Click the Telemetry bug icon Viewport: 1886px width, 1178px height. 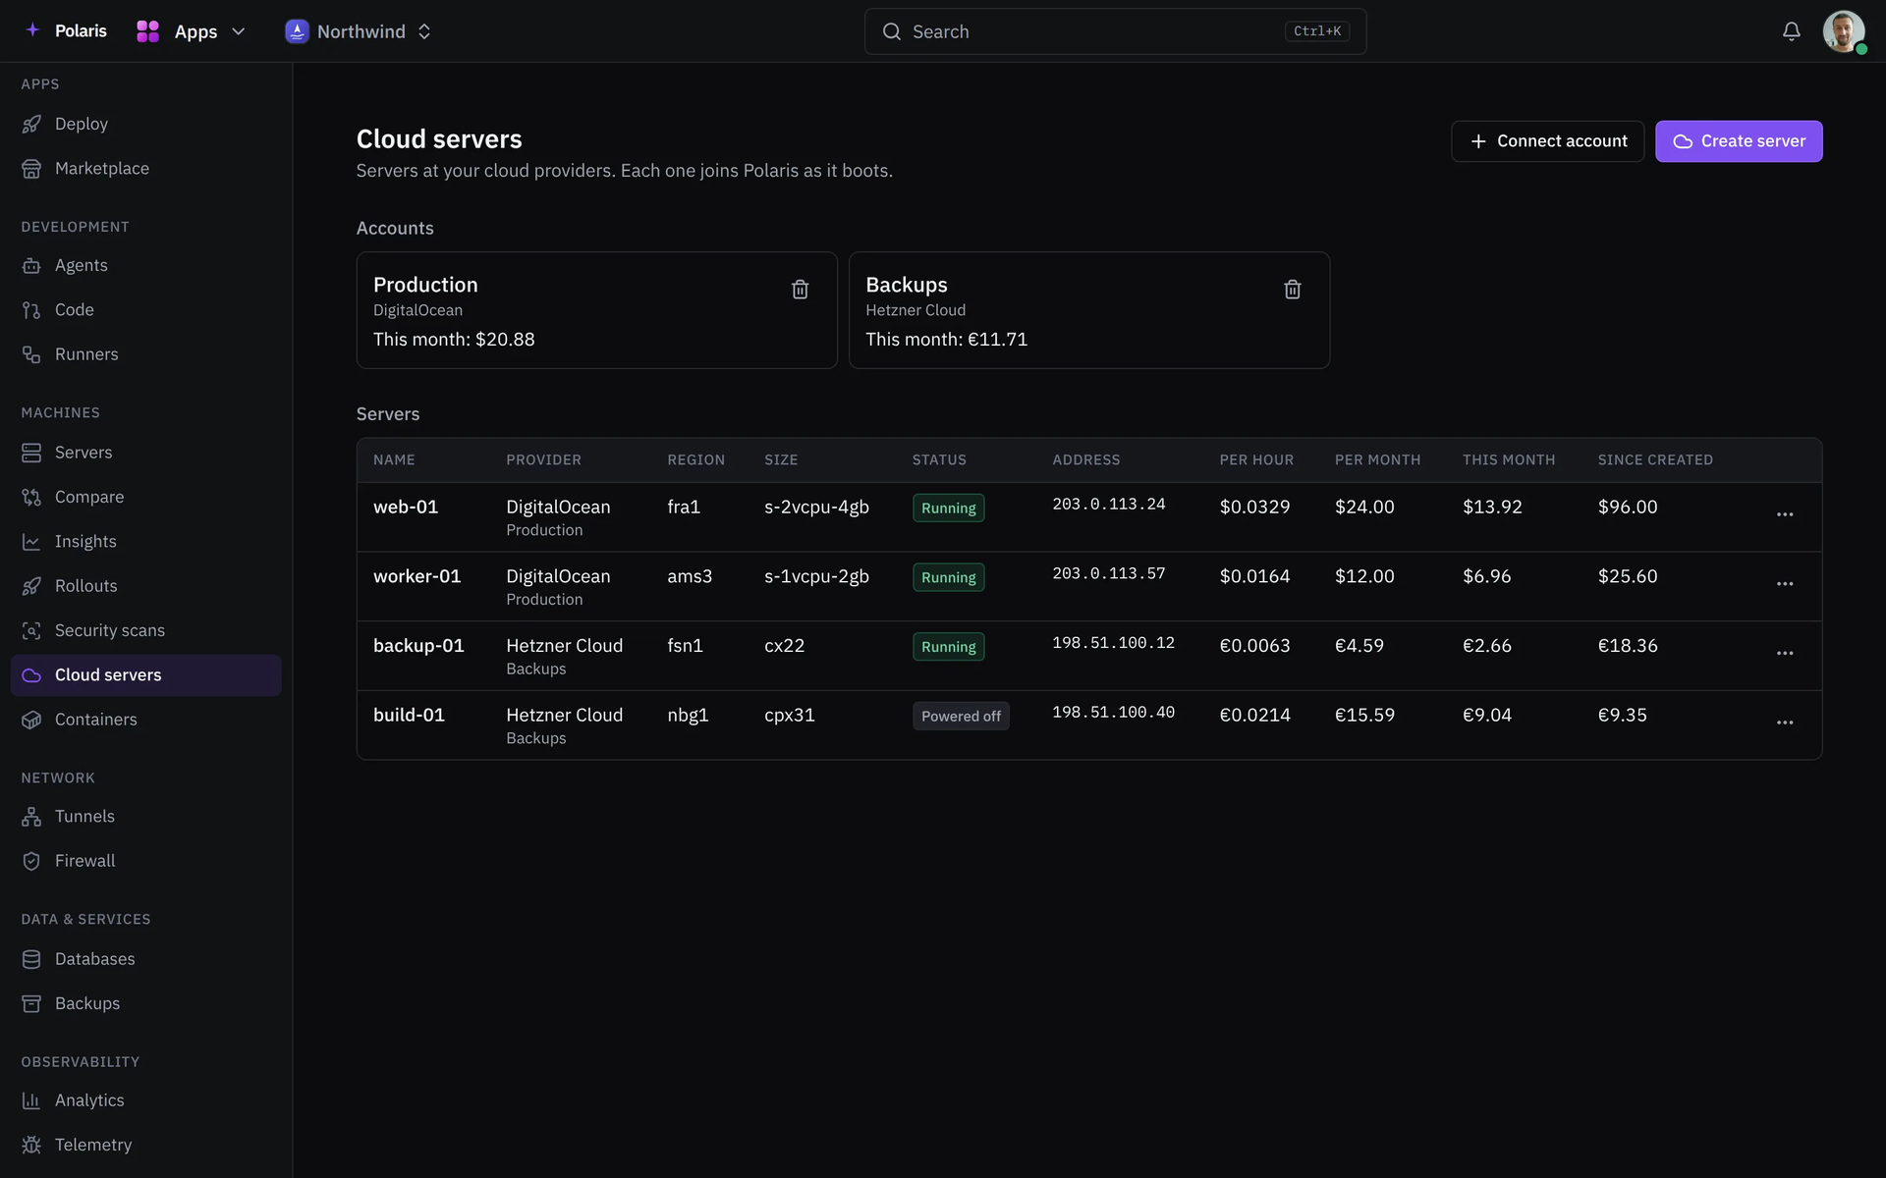tap(31, 1145)
